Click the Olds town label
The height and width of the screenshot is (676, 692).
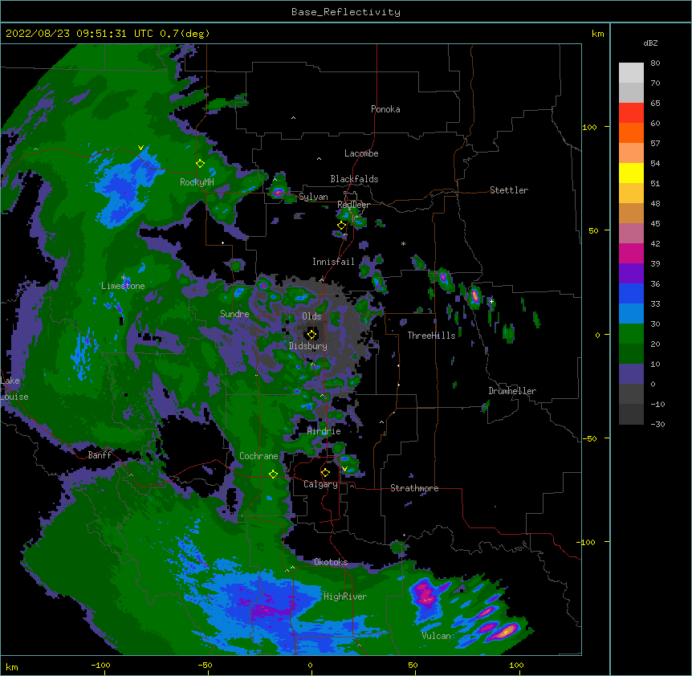tap(311, 316)
